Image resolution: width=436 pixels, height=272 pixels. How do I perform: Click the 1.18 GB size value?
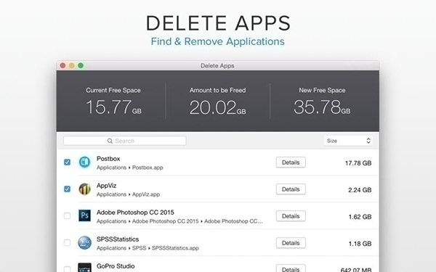360,244
